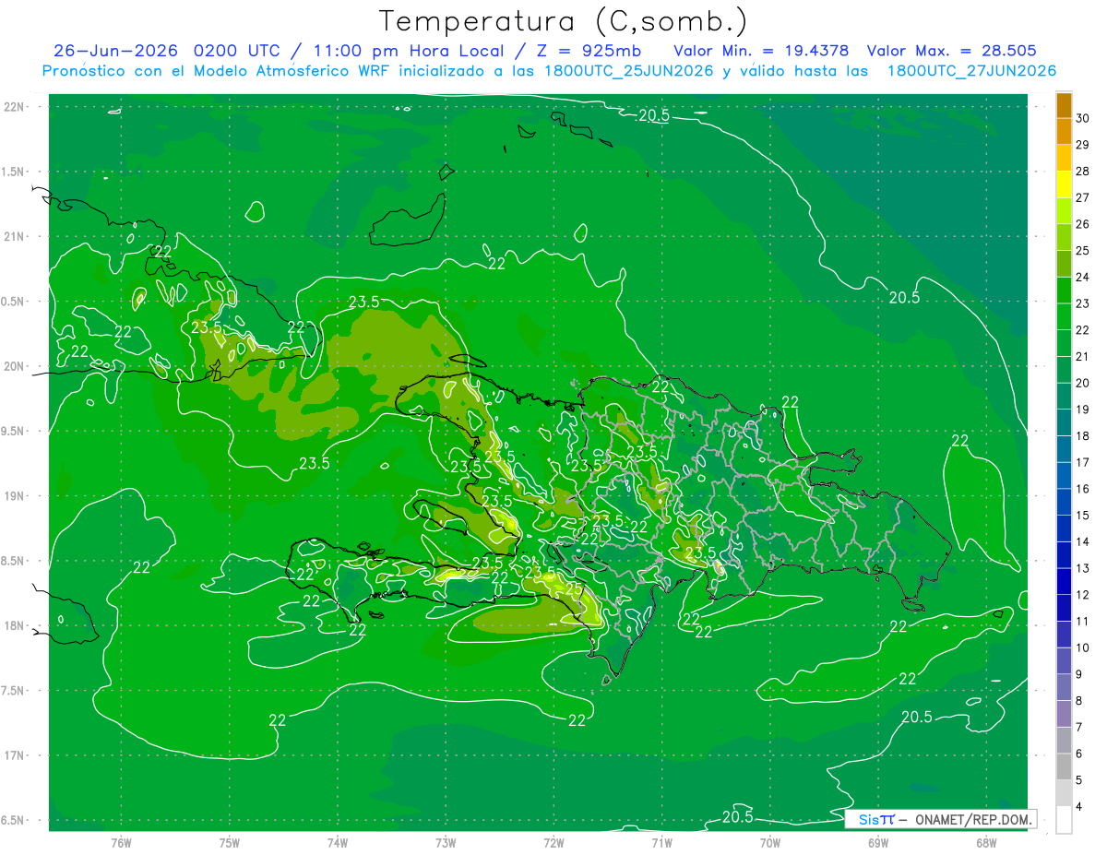Click the '1800UTC_27JUN2026' valid-until time

coord(971,71)
